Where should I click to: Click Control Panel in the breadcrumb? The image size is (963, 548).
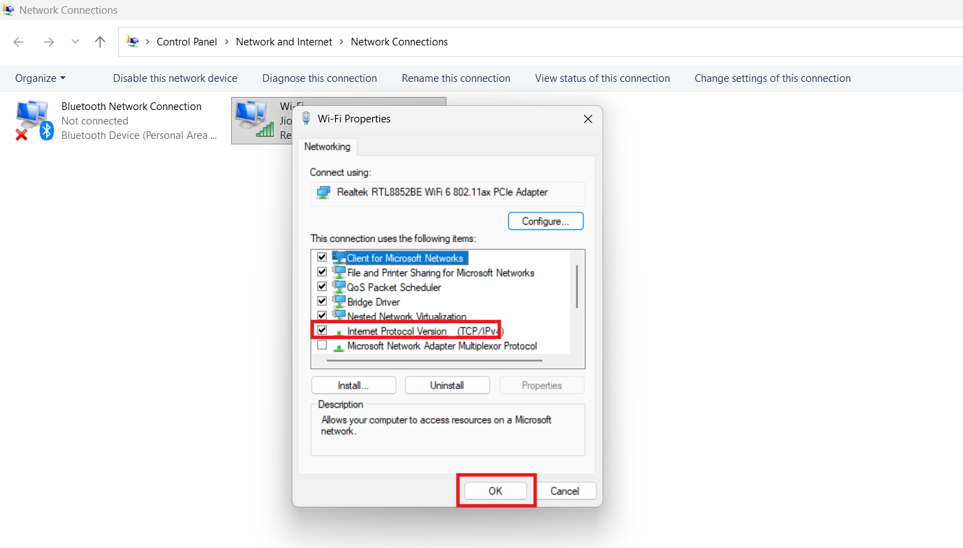point(187,42)
